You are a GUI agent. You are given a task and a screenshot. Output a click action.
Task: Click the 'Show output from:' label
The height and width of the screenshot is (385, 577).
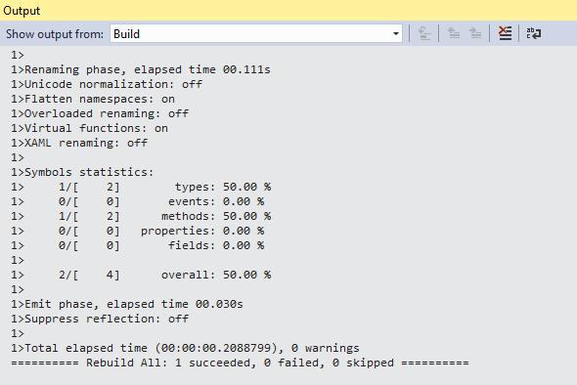55,34
